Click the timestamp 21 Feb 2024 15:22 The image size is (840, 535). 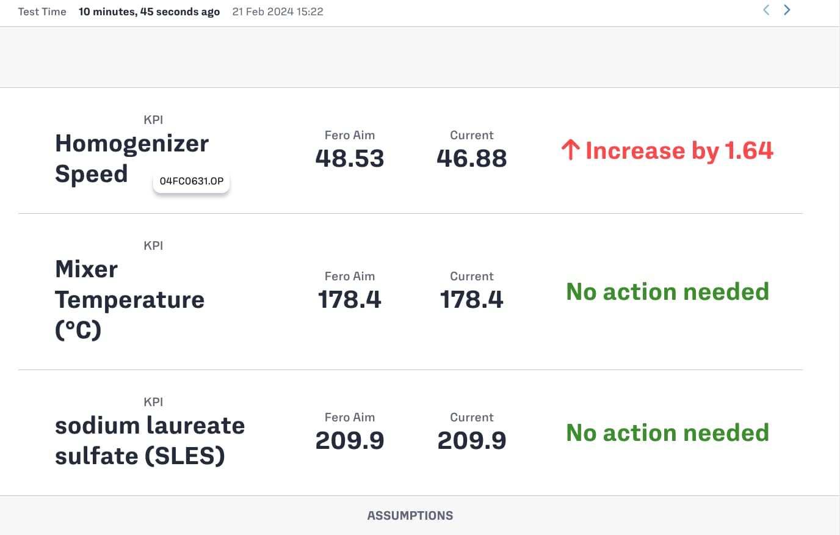pos(278,12)
